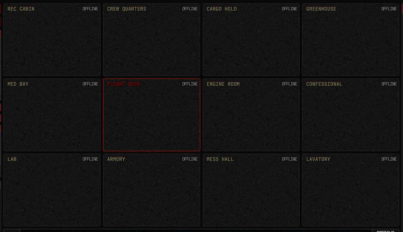Open the LAVATORY camera feed

pos(351,190)
